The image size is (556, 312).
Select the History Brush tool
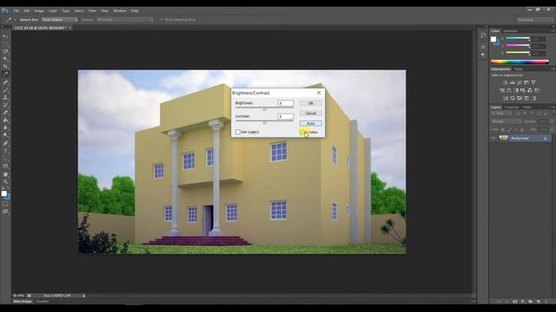click(x=5, y=105)
